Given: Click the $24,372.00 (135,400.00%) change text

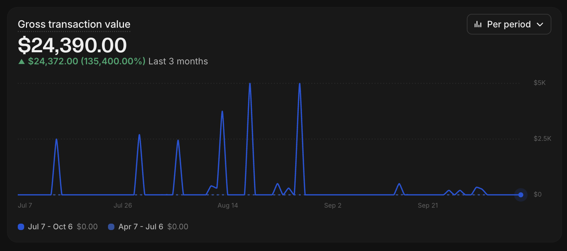Looking at the screenshot, I should click(87, 61).
